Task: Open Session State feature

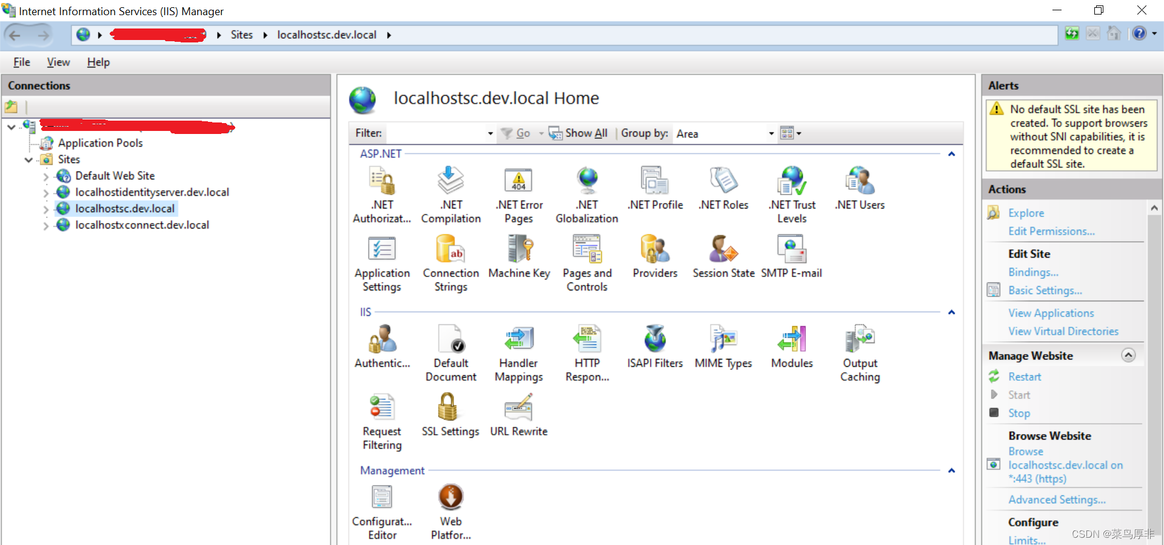Action: tap(723, 257)
